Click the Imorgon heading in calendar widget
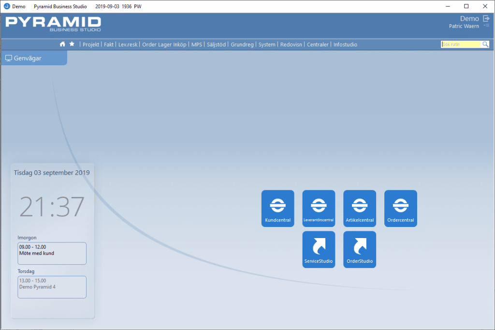Viewport: 495px width, 330px height. [27, 238]
